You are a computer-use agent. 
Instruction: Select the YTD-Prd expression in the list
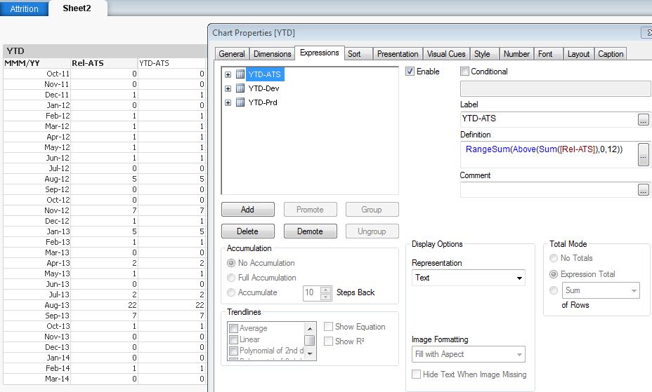pos(263,102)
